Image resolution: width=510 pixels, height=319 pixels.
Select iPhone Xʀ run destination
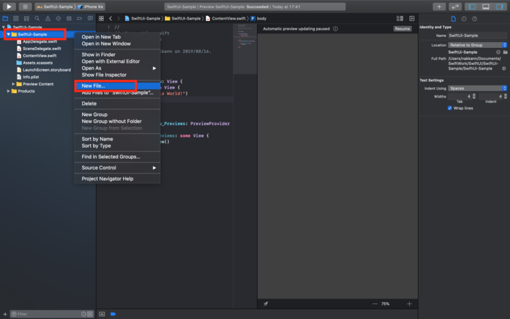coord(90,6)
